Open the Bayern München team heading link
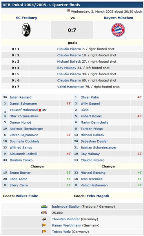 point(118,18)
